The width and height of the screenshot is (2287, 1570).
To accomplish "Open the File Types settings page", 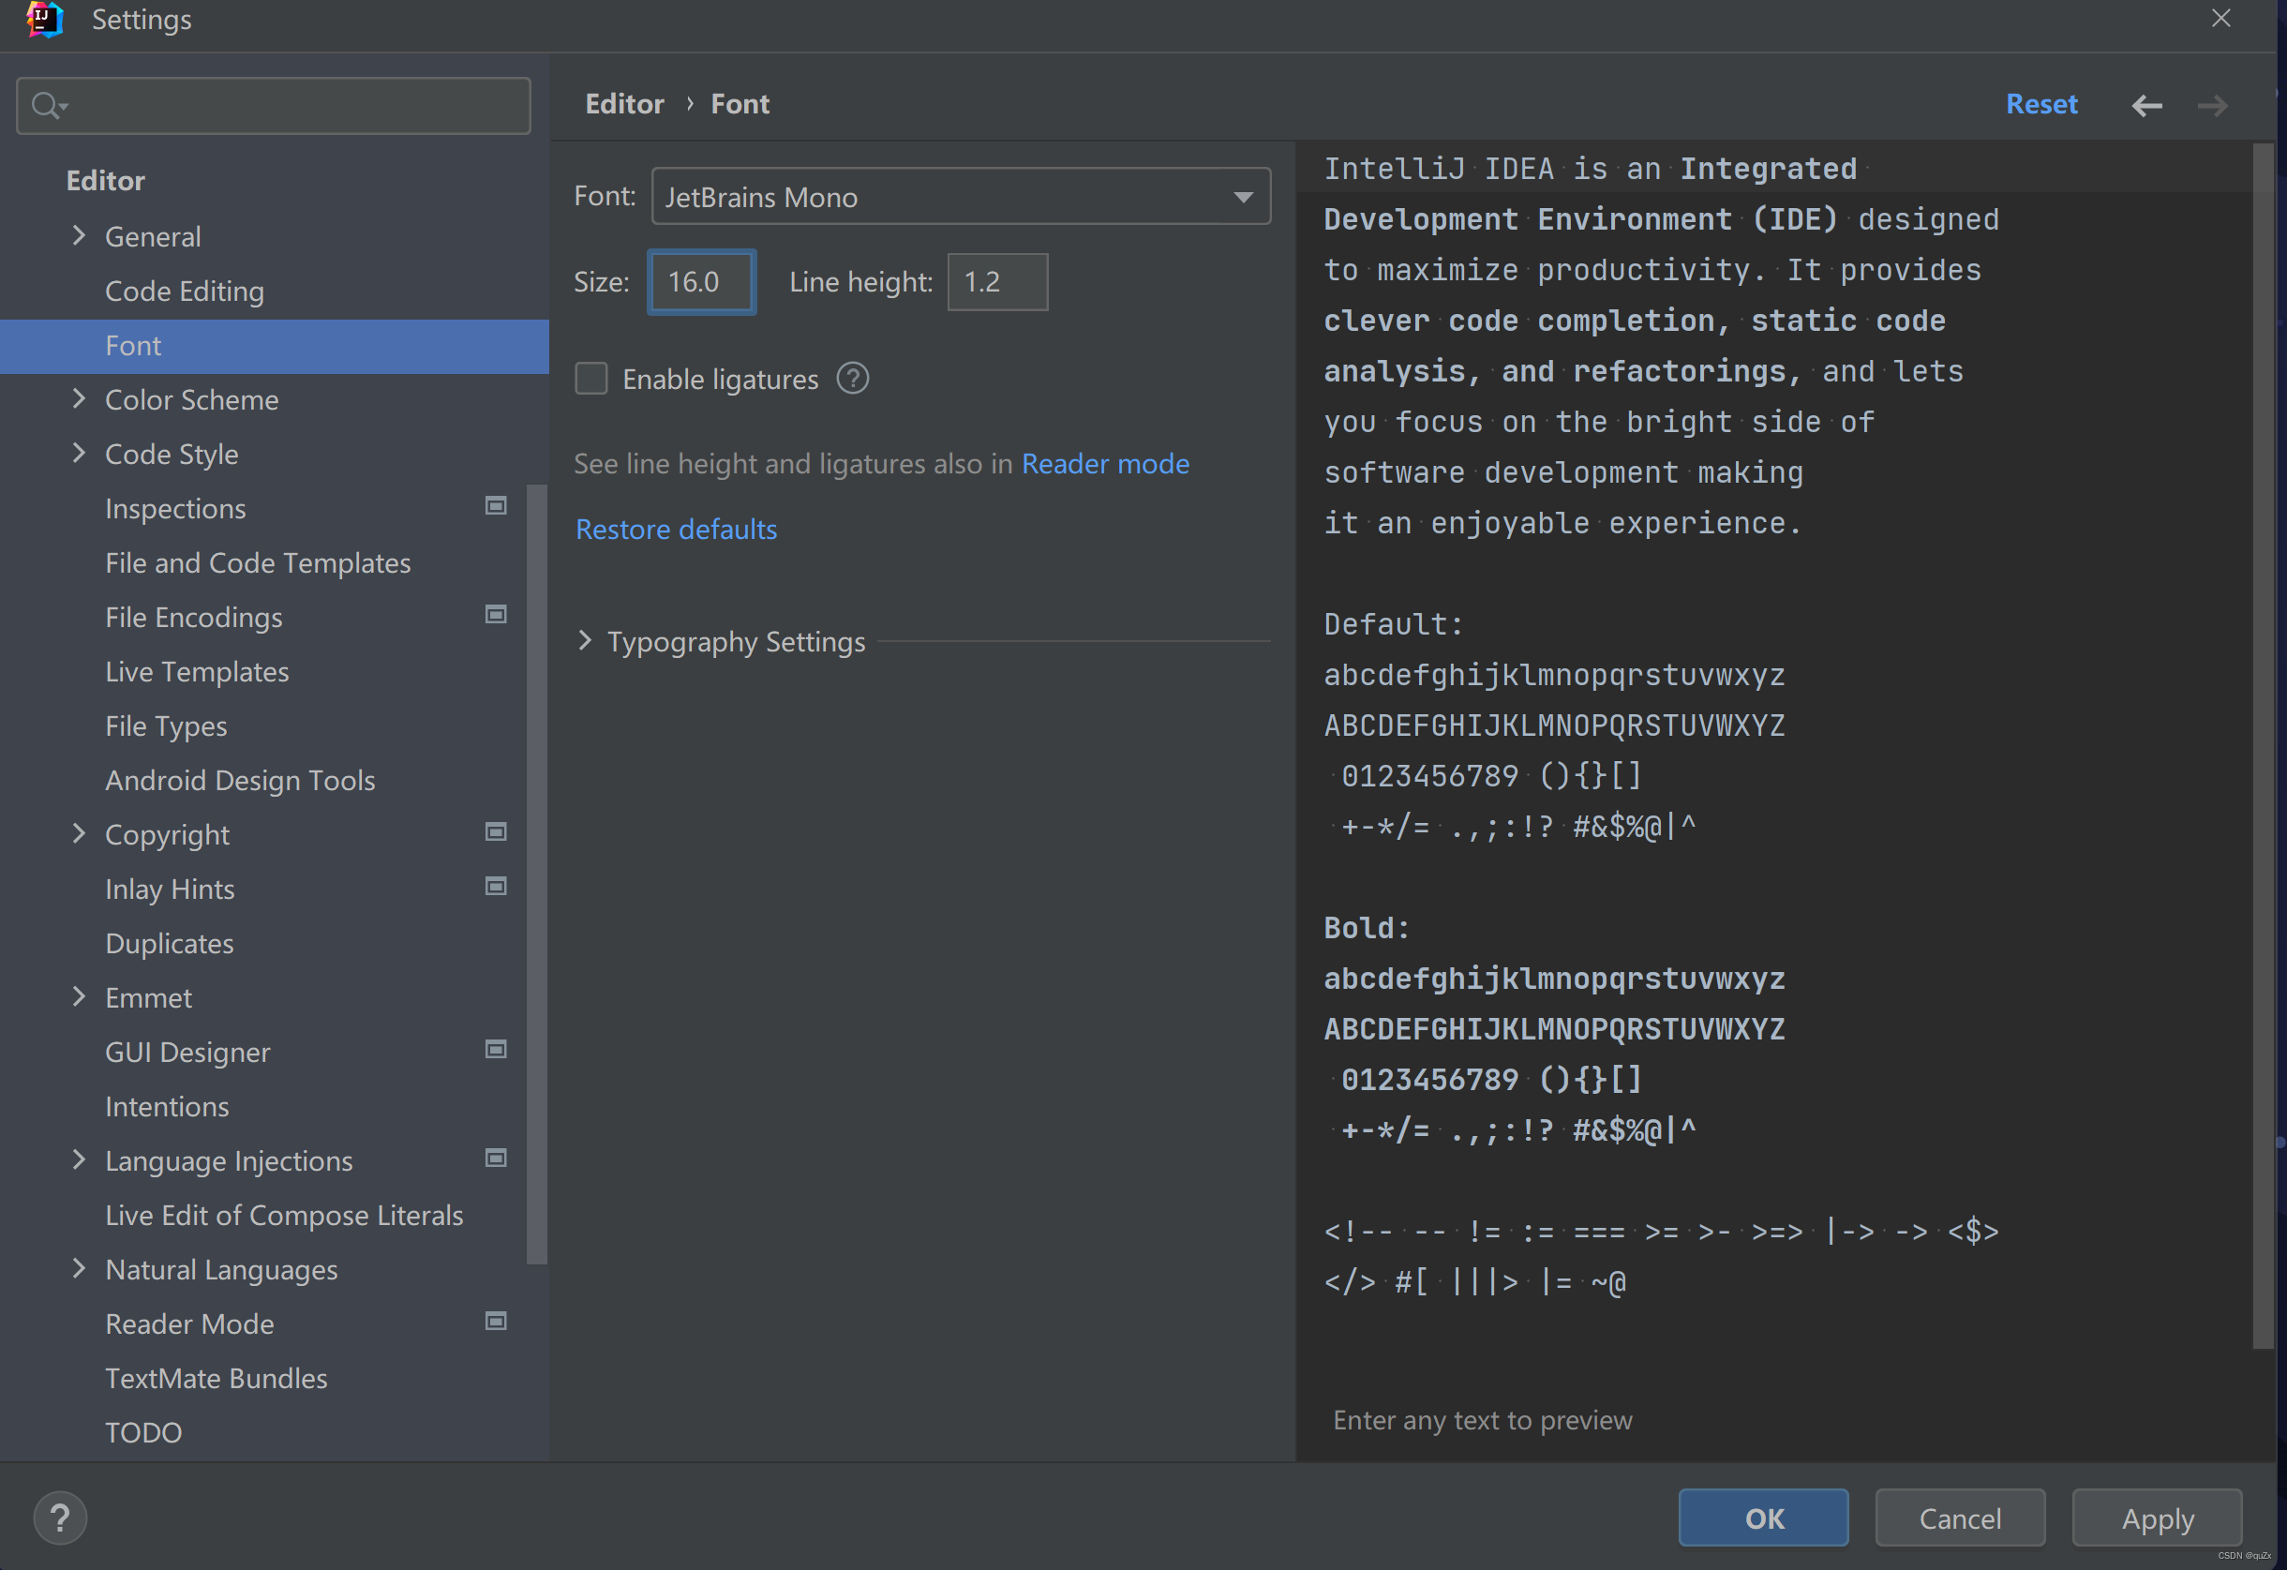I will click(x=166, y=725).
